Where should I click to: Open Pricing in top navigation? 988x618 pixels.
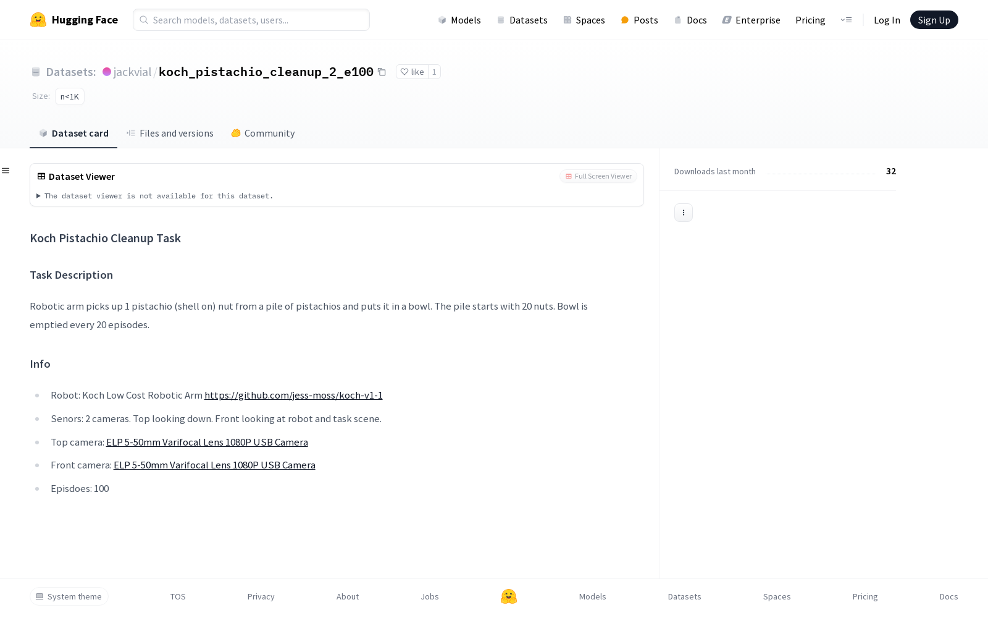810,20
